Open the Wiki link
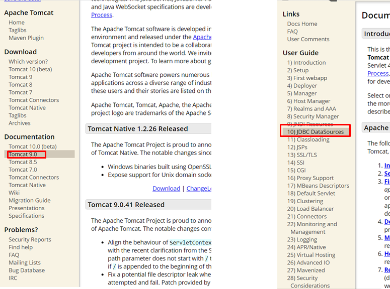The height and width of the screenshot is (289, 390). [x=14, y=193]
